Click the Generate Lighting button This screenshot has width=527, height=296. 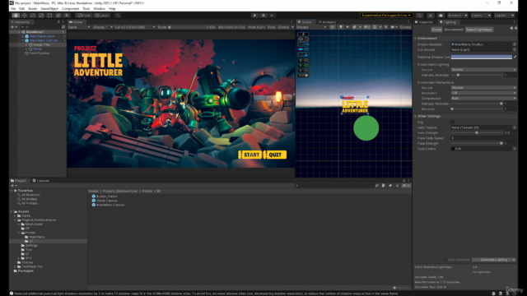(x=493, y=260)
